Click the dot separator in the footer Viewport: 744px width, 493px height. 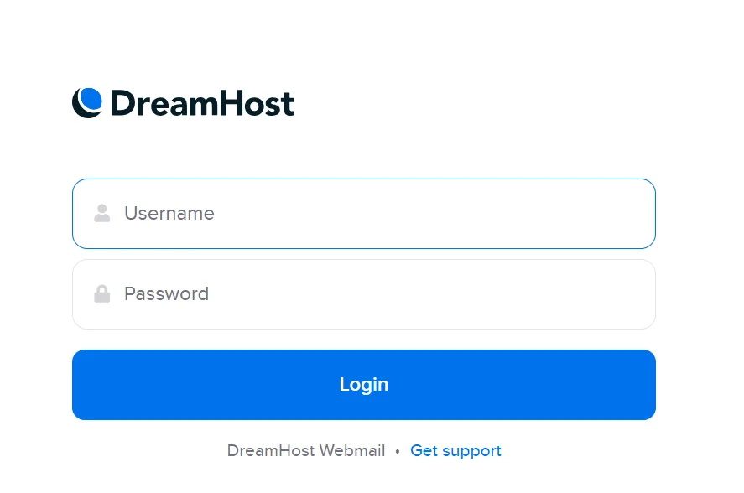pos(397,450)
